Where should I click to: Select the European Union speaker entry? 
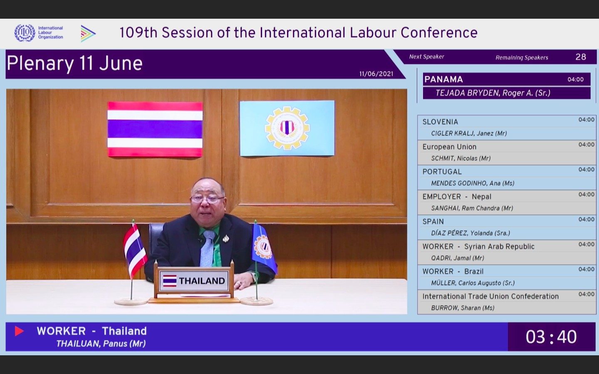coord(506,153)
